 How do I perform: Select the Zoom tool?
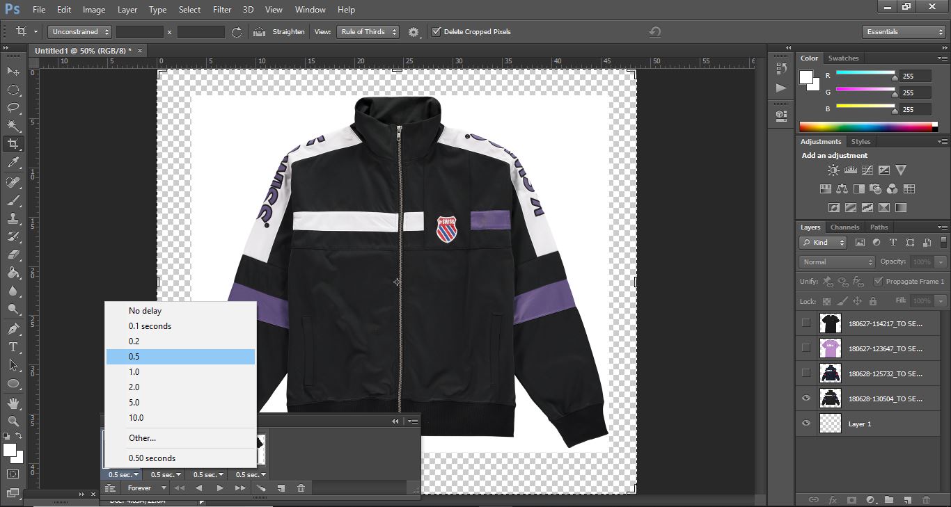[13, 421]
